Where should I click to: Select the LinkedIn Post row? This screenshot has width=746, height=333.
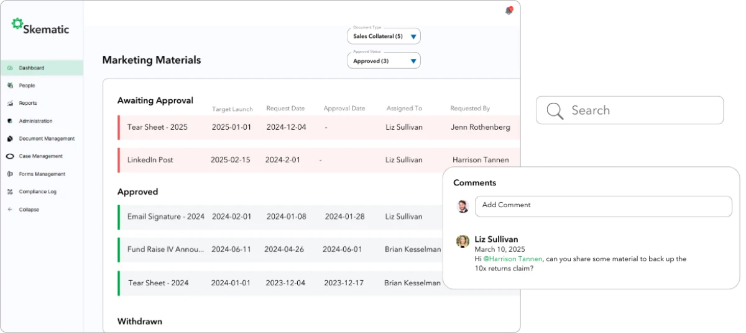(x=150, y=160)
